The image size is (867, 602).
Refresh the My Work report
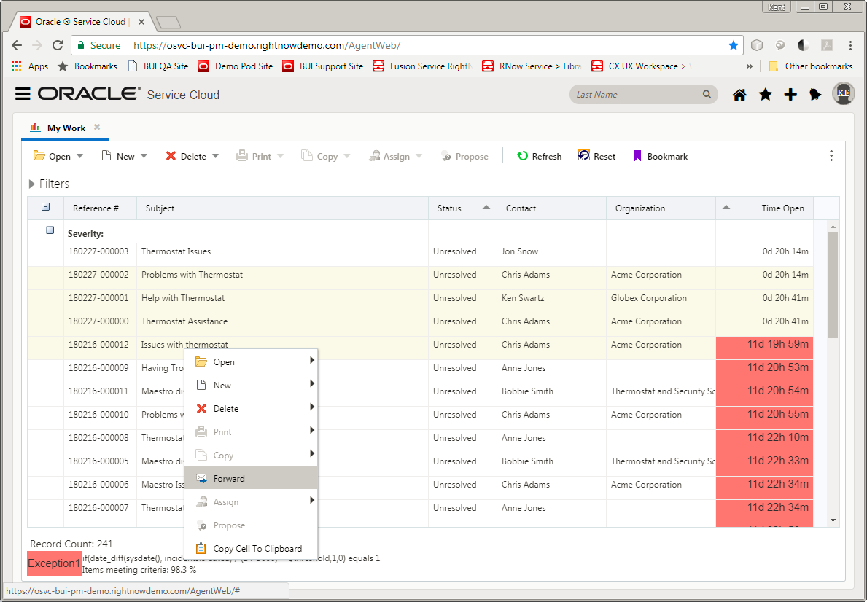click(539, 155)
